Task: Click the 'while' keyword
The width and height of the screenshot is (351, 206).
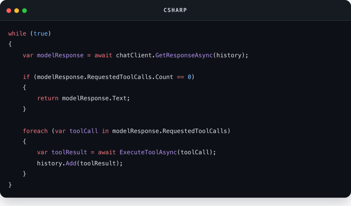Action: [x=17, y=33]
